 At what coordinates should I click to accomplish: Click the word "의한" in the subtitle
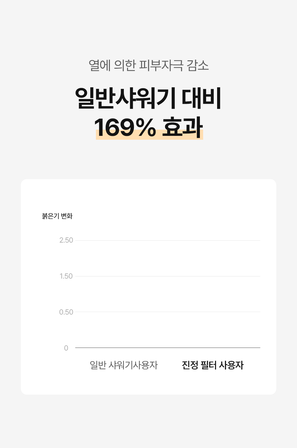(x=125, y=65)
